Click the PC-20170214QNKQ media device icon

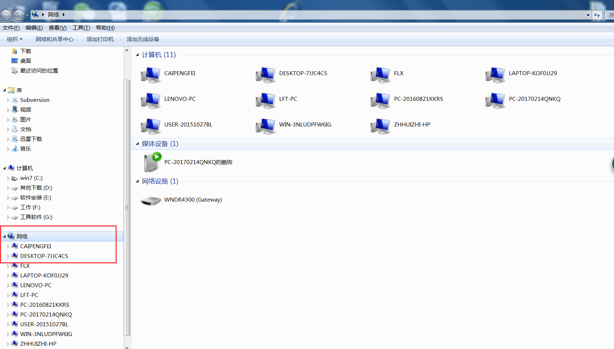coord(152,162)
